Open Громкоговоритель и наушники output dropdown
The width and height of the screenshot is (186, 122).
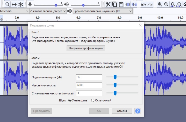tap(103, 11)
